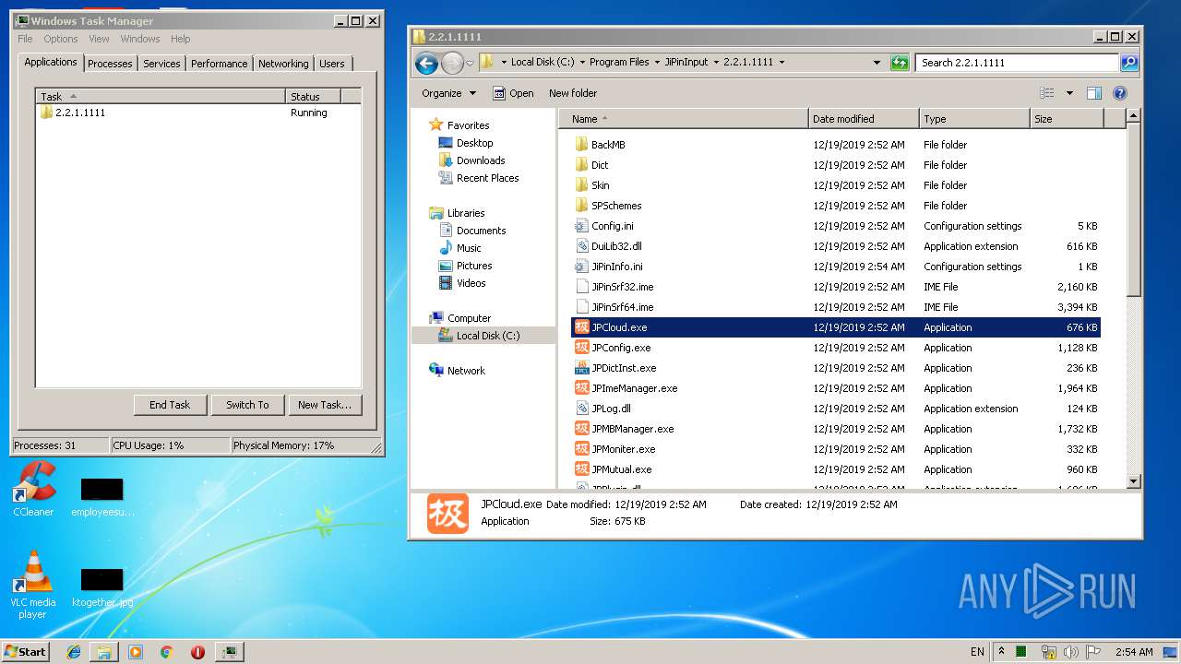
Task: Click End Task button
Action: point(170,405)
